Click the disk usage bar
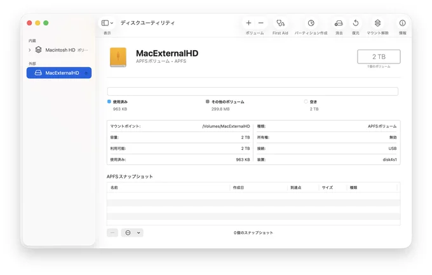Image resolution: width=432 pixels, height=275 pixels. pos(253,91)
